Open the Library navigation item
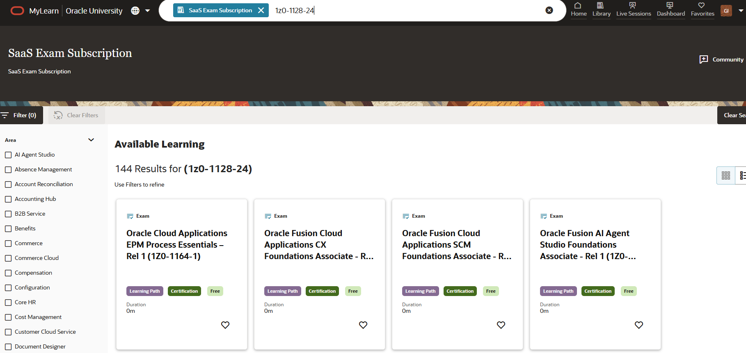Image resolution: width=746 pixels, height=353 pixels. click(x=601, y=10)
